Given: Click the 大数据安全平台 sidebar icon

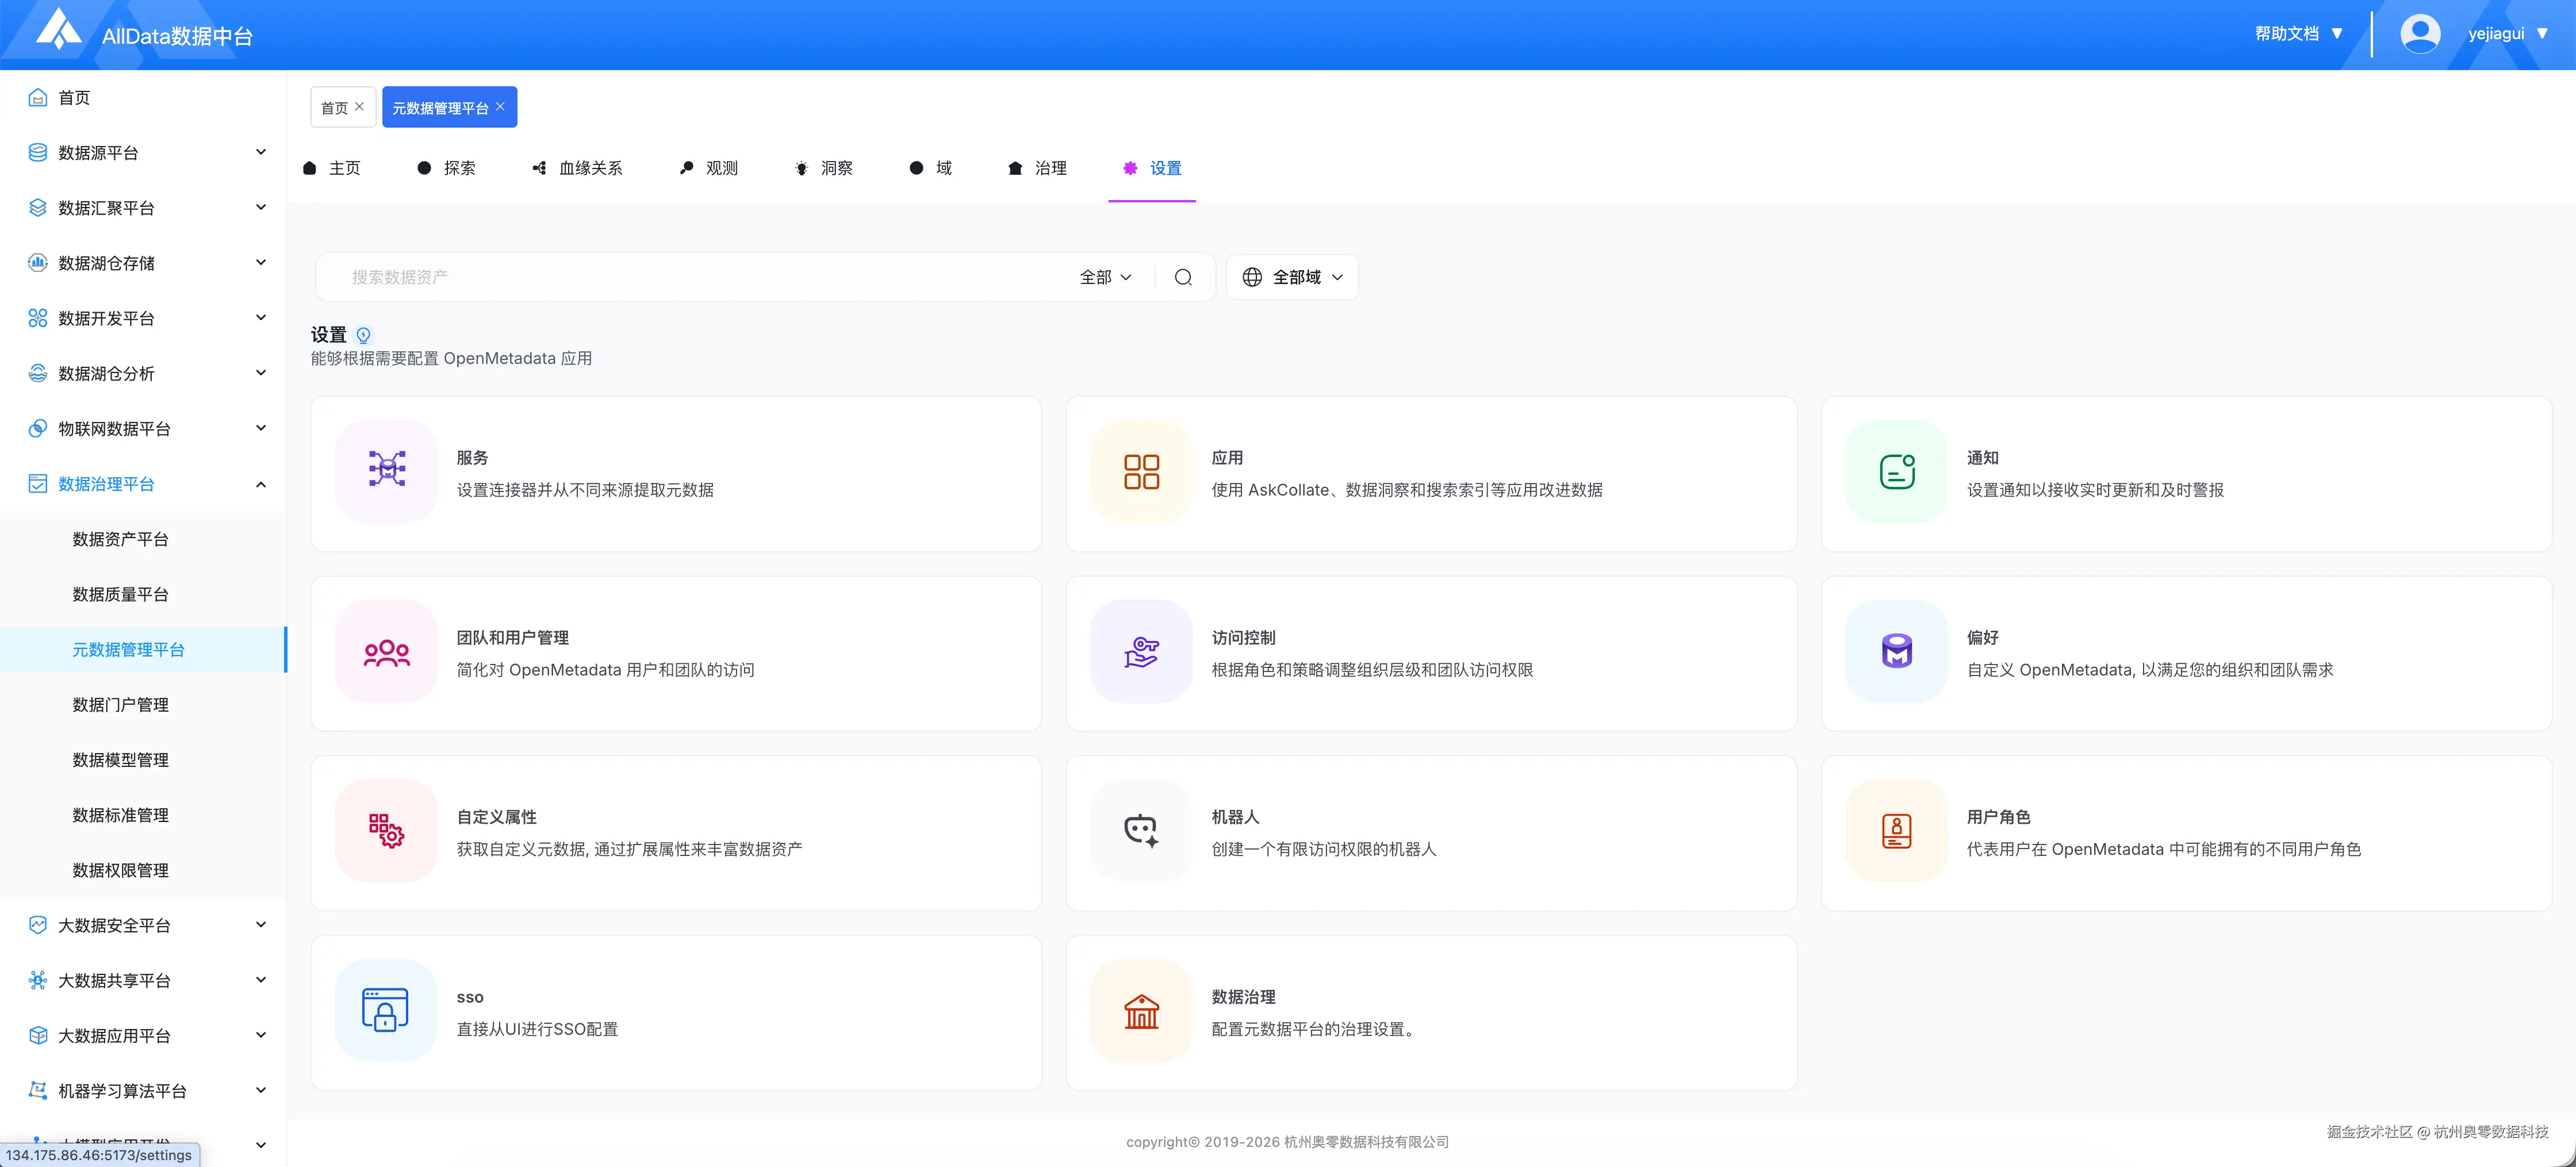Looking at the screenshot, I should click(x=38, y=925).
